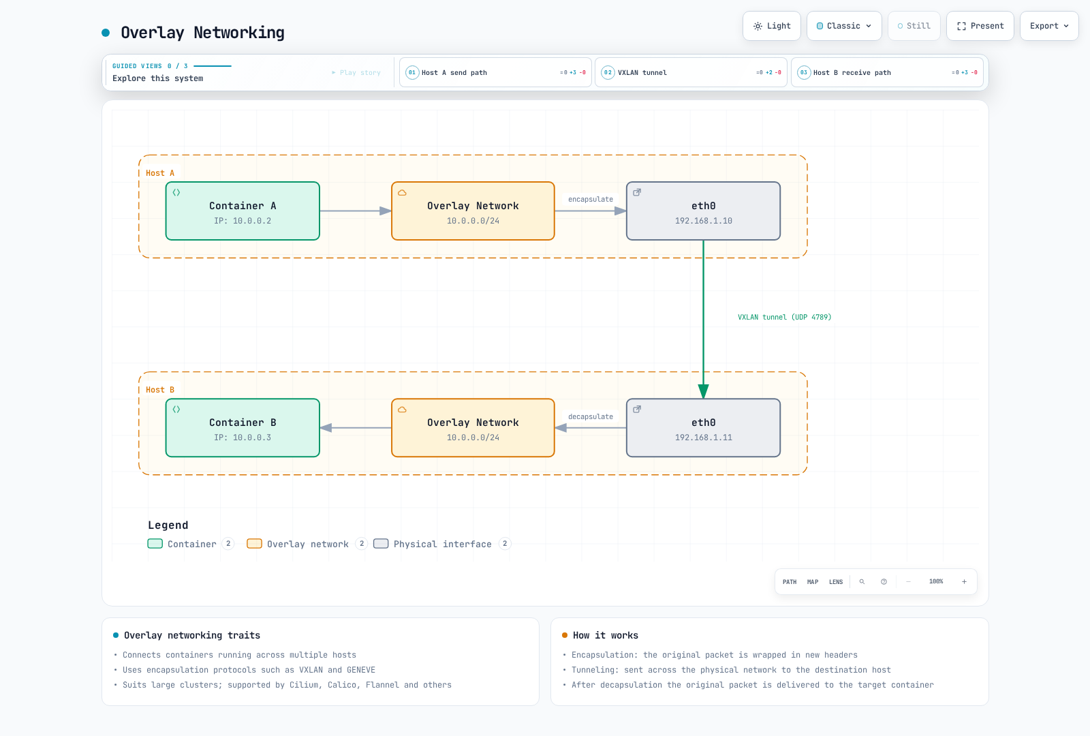This screenshot has height=736, width=1090.
Task: Toggle the Still animation mode
Action: tap(914, 26)
